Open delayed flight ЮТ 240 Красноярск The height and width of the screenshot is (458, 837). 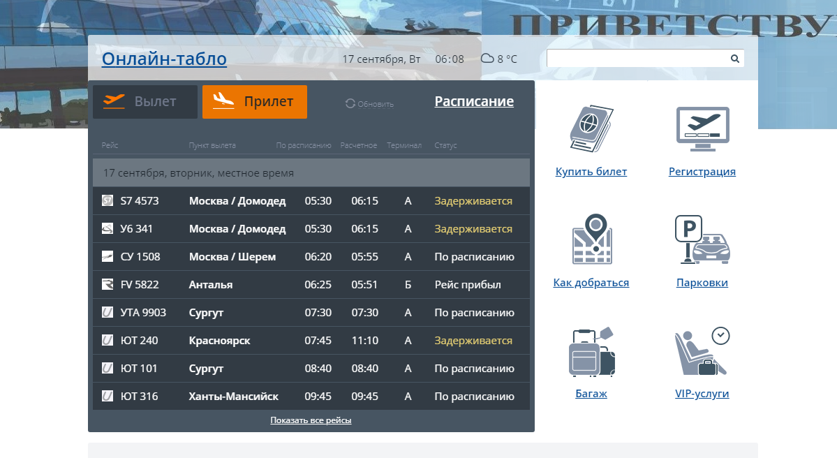click(311, 341)
